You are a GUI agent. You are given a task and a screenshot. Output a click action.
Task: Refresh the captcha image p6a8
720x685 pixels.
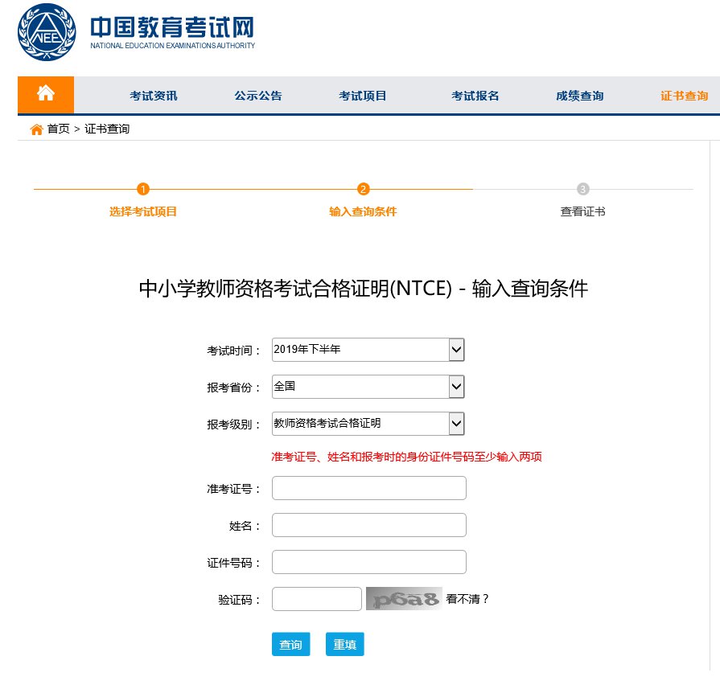pyautogui.click(x=404, y=599)
